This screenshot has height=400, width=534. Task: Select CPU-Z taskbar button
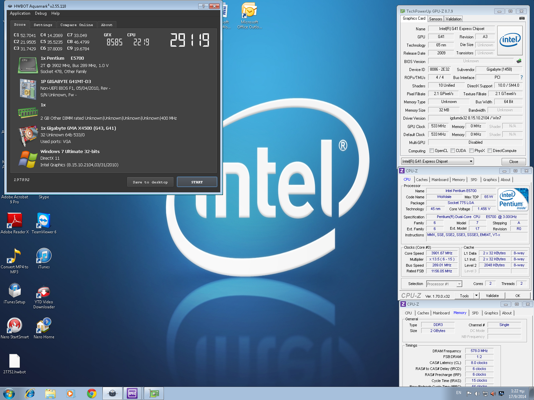(132, 393)
